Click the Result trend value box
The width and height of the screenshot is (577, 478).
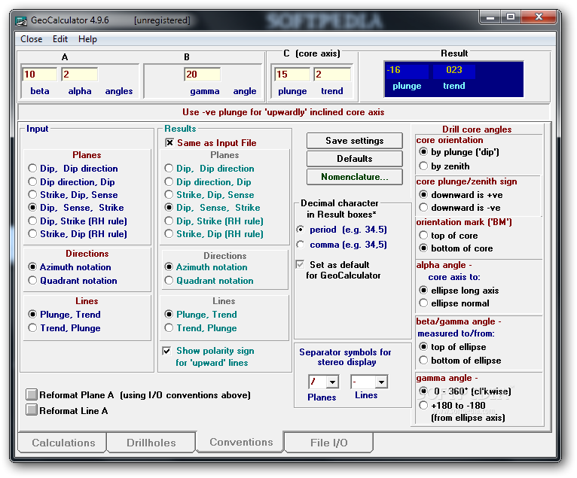coord(453,71)
